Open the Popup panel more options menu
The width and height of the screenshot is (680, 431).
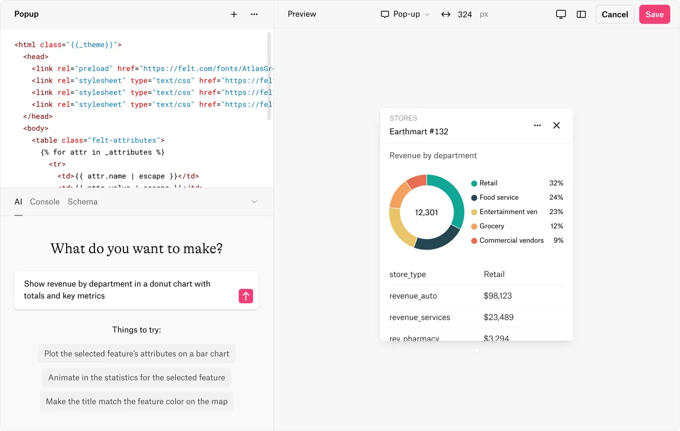(x=254, y=15)
